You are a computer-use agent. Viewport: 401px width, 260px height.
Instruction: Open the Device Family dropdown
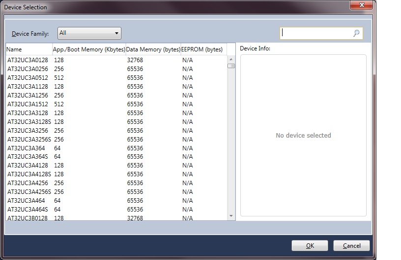89,33
